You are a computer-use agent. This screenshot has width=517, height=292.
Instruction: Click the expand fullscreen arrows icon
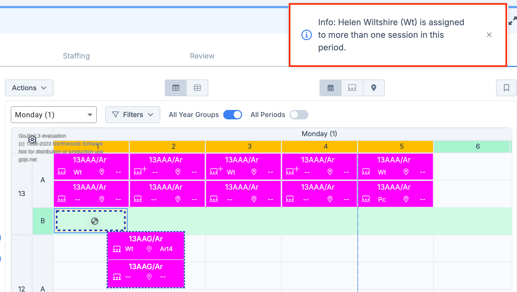(512, 21)
